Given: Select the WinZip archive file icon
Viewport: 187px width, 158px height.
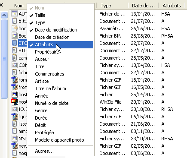Looking at the screenshot, I should click(14, 102).
